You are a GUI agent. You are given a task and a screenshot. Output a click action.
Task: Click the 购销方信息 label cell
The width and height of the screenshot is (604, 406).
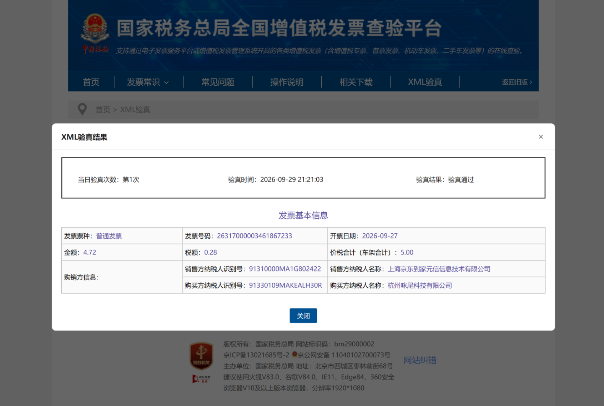pos(122,277)
